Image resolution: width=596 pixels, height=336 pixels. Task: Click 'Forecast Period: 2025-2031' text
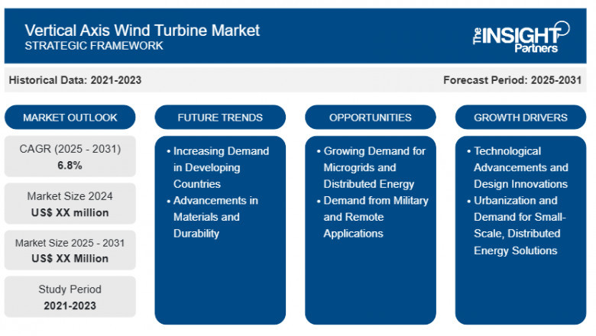513,80
